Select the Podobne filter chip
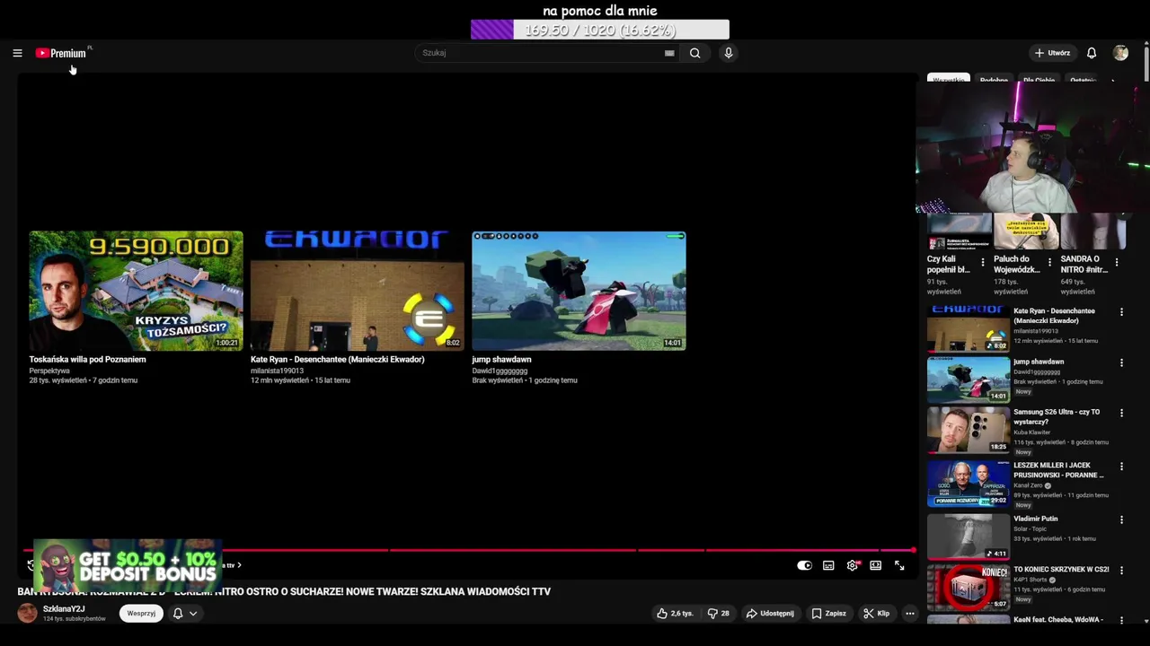This screenshot has height=646, width=1150. click(994, 80)
